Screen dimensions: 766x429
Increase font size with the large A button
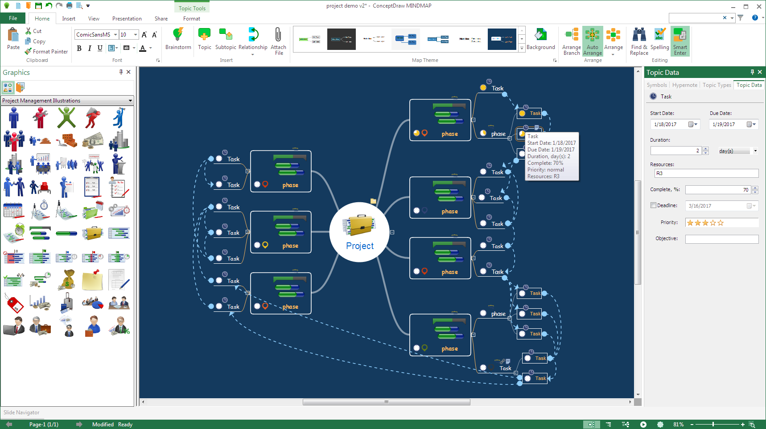coord(144,35)
